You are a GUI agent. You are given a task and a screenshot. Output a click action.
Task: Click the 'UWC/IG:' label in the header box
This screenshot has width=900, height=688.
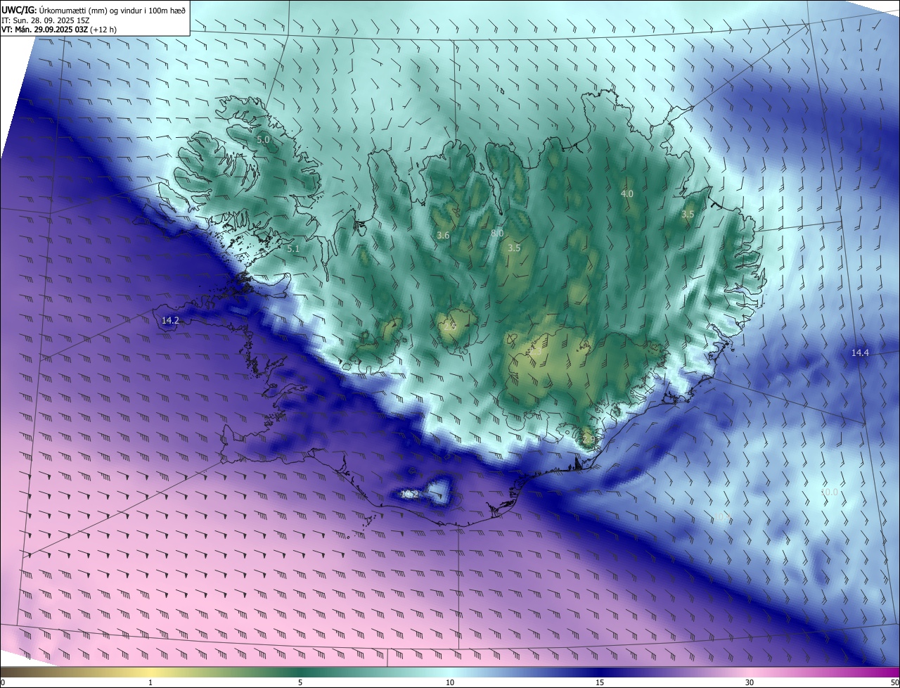pos(18,11)
